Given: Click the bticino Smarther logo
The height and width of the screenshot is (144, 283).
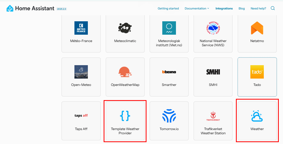Looking at the screenshot, I should coord(169,72).
